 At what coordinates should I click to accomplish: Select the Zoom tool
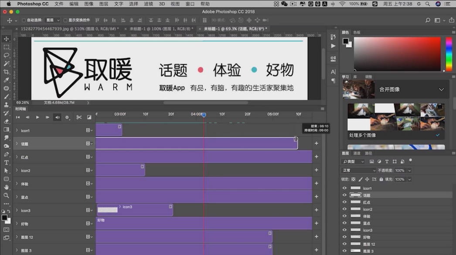point(6,195)
